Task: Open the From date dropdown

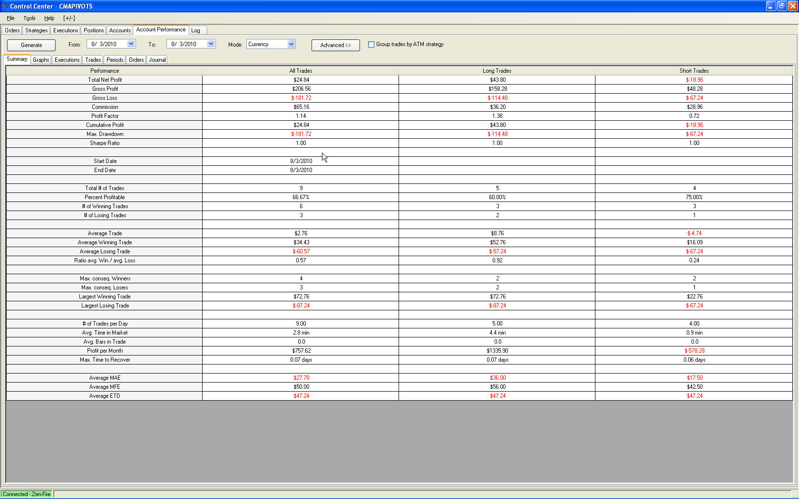Action: tap(131, 44)
